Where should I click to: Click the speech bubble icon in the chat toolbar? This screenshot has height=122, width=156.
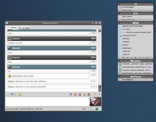[x=8, y=94]
